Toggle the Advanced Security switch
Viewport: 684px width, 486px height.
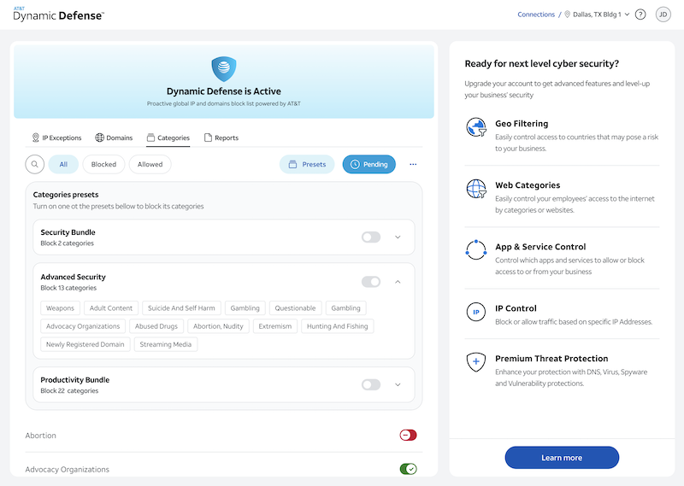(371, 282)
